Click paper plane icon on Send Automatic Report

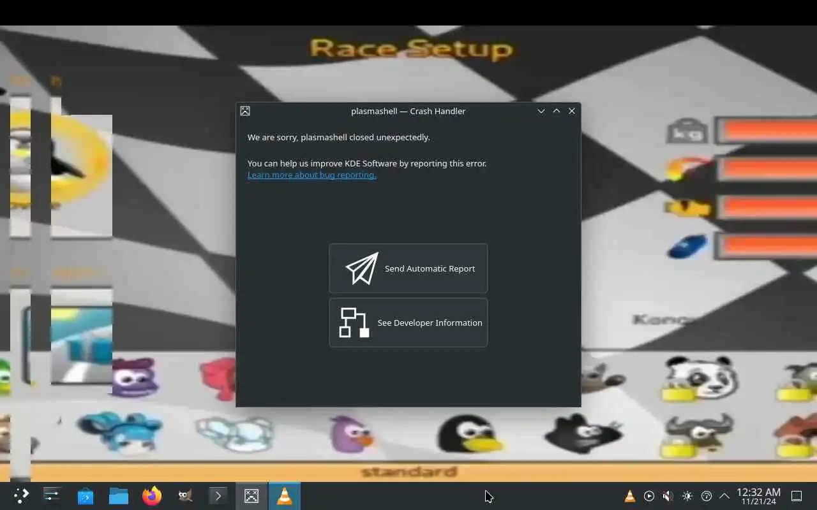pos(362,268)
